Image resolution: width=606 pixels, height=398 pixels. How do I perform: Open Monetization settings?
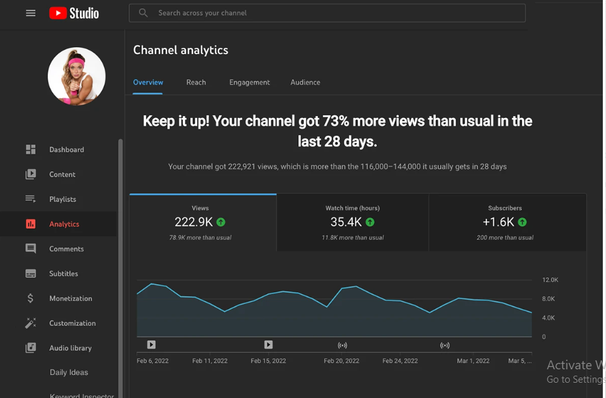point(69,298)
